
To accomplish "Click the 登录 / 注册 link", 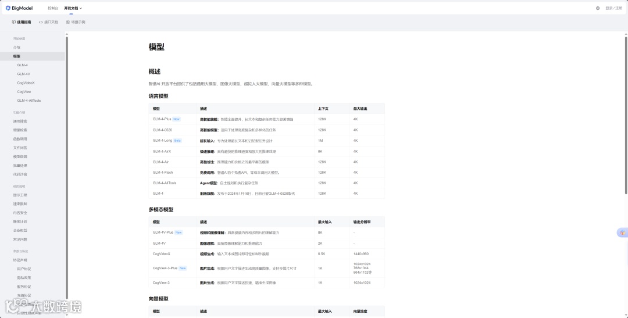I will point(614,8).
